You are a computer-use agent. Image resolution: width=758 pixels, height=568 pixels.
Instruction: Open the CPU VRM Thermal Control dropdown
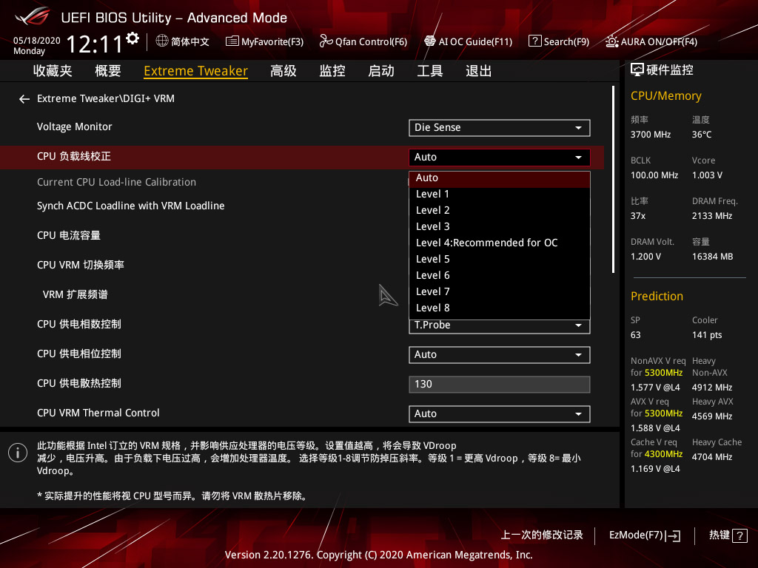tap(499, 413)
